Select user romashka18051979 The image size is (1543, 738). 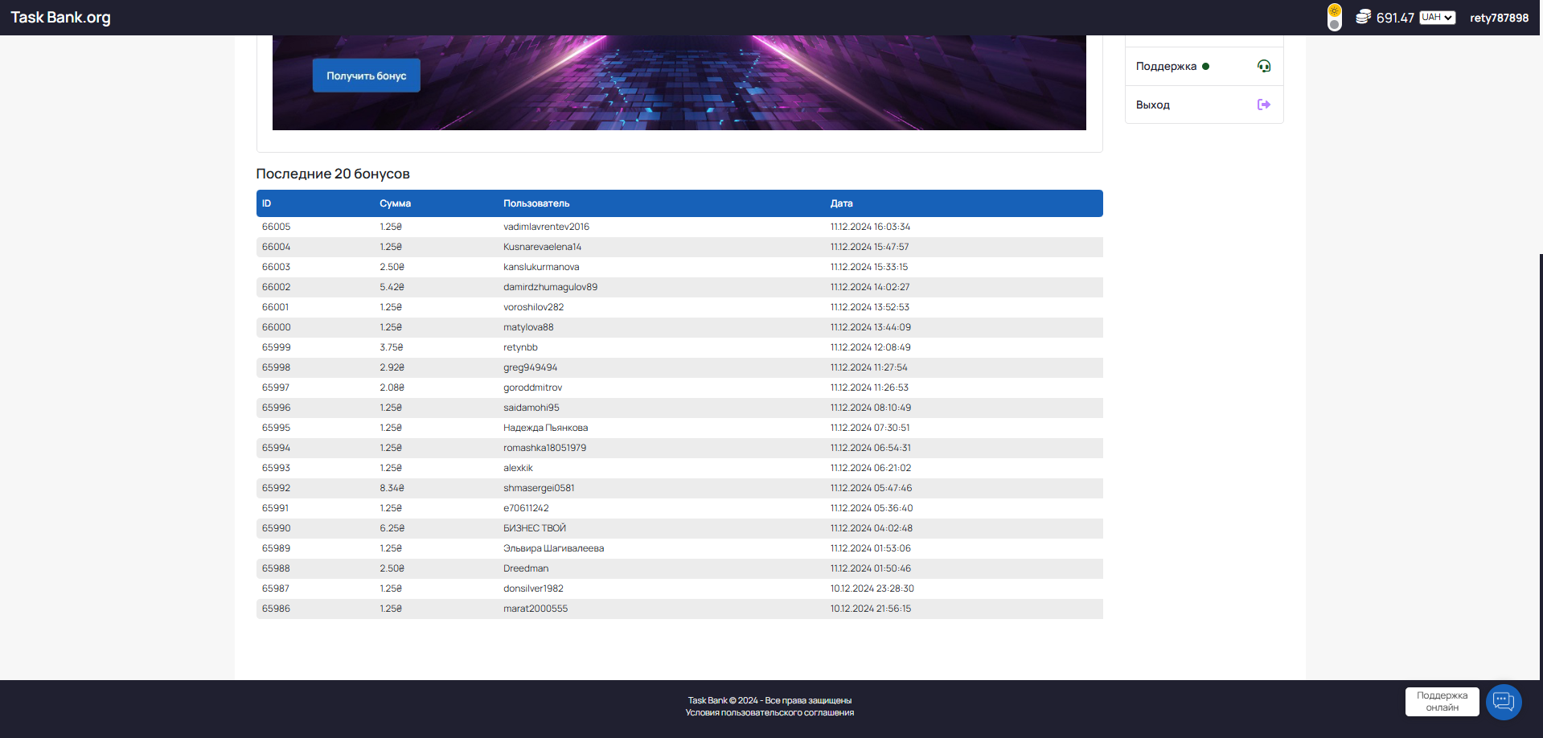(544, 448)
